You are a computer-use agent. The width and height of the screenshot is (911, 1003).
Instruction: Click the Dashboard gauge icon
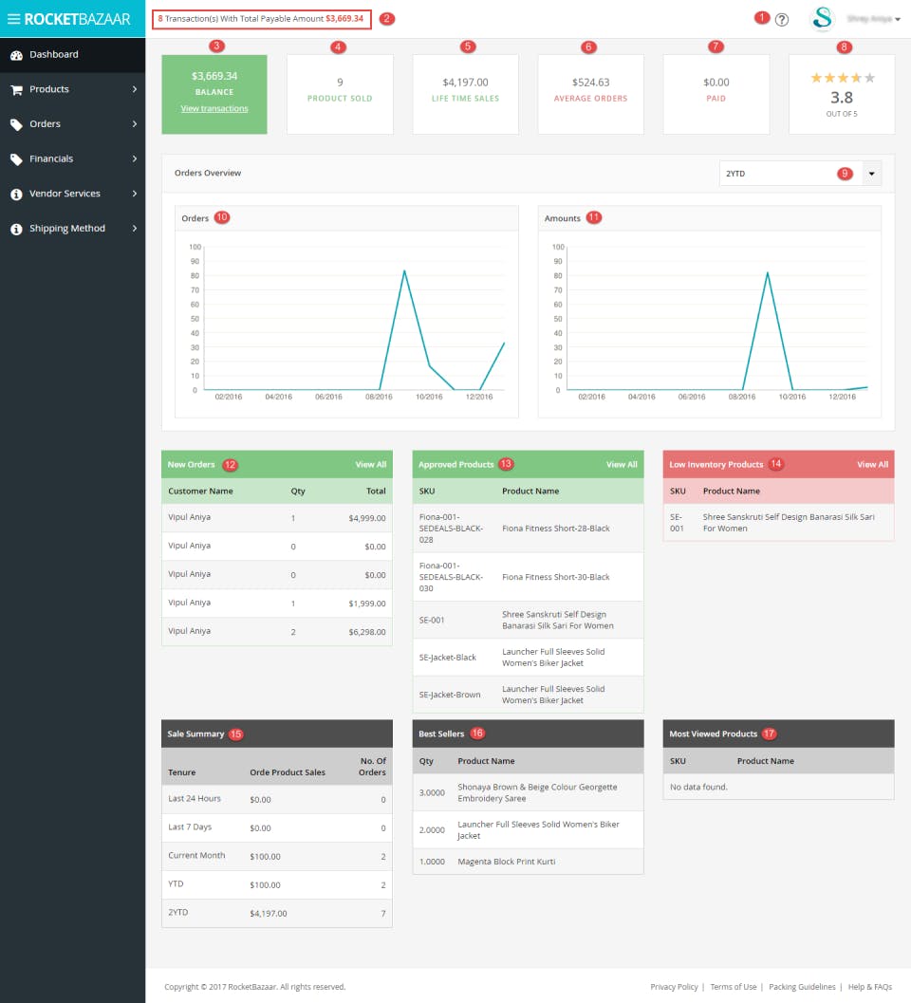coord(17,55)
